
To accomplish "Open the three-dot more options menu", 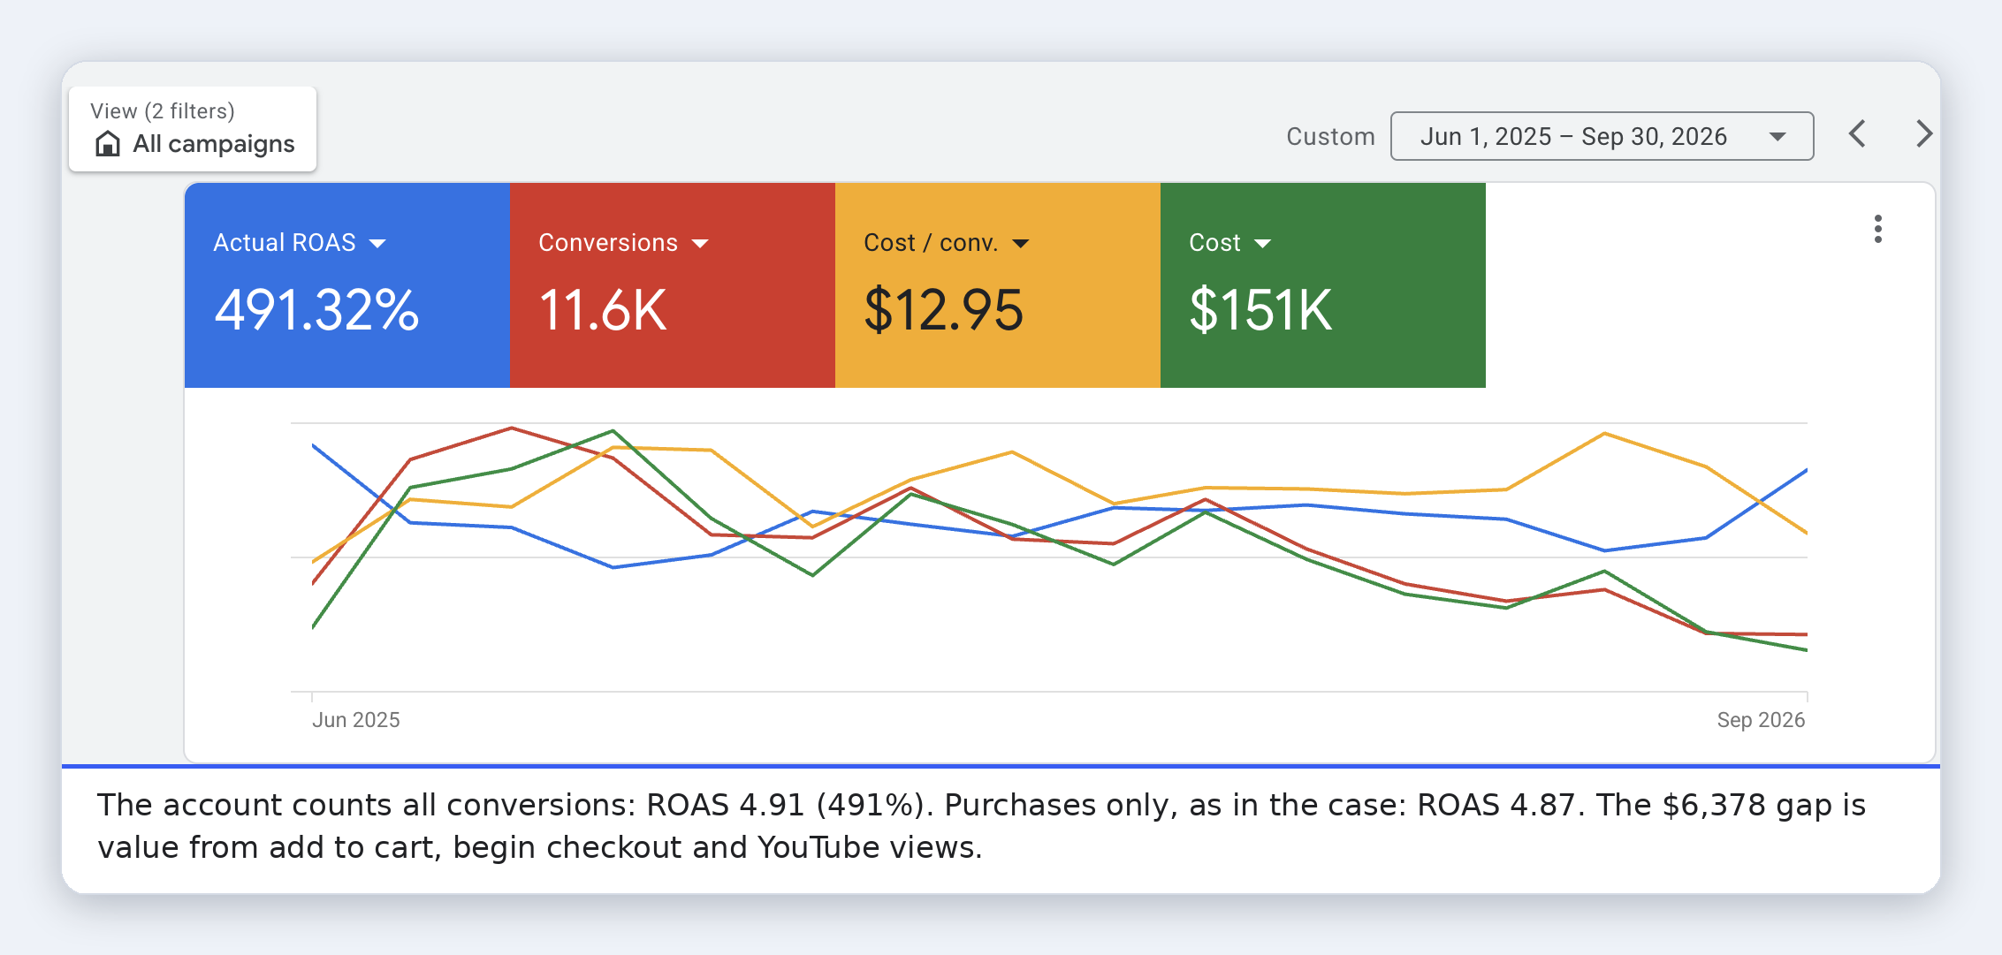I will pyautogui.click(x=1877, y=229).
